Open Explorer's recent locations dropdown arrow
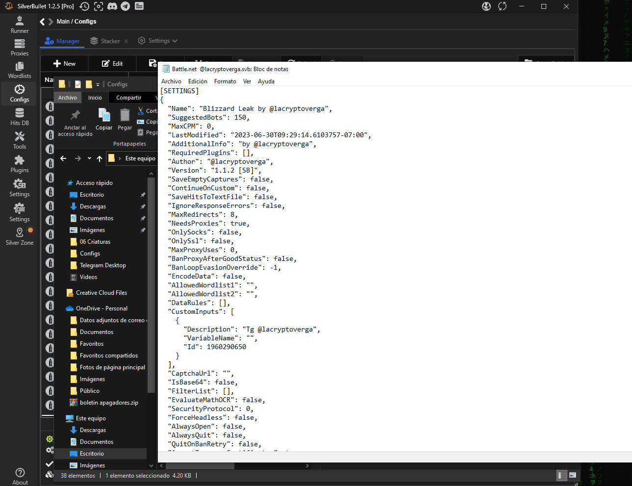 pyautogui.click(x=89, y=158)
